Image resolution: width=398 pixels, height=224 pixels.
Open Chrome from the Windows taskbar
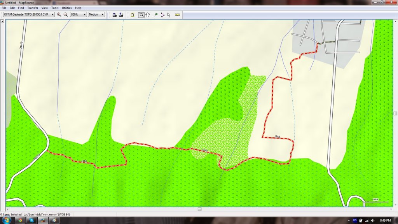pos(20,220)
